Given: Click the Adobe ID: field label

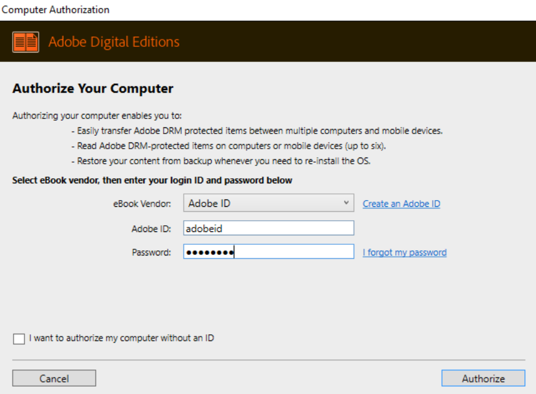Looking at the screenshot, I should (151, 229).
